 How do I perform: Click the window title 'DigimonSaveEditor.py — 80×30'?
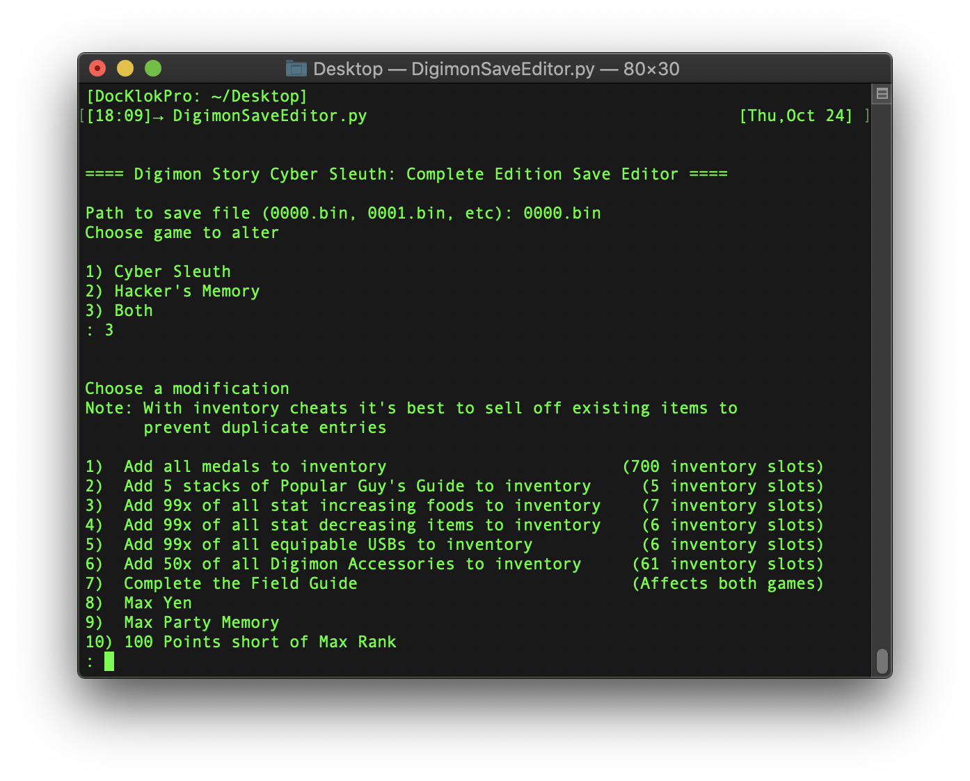pos(546,69)
